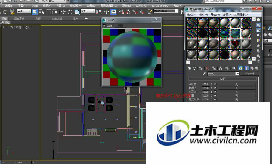Toggle Percent Snap icon

coord(135,12)
